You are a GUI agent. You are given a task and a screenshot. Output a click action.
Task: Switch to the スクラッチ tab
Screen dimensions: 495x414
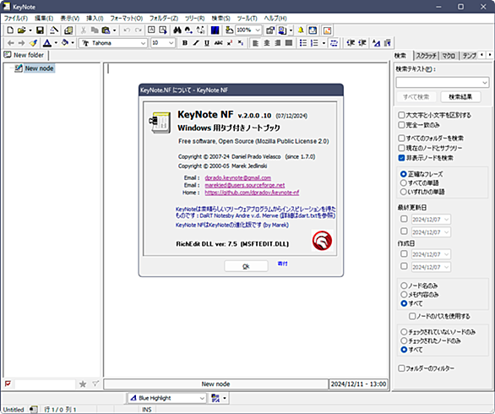coord(426,56)
